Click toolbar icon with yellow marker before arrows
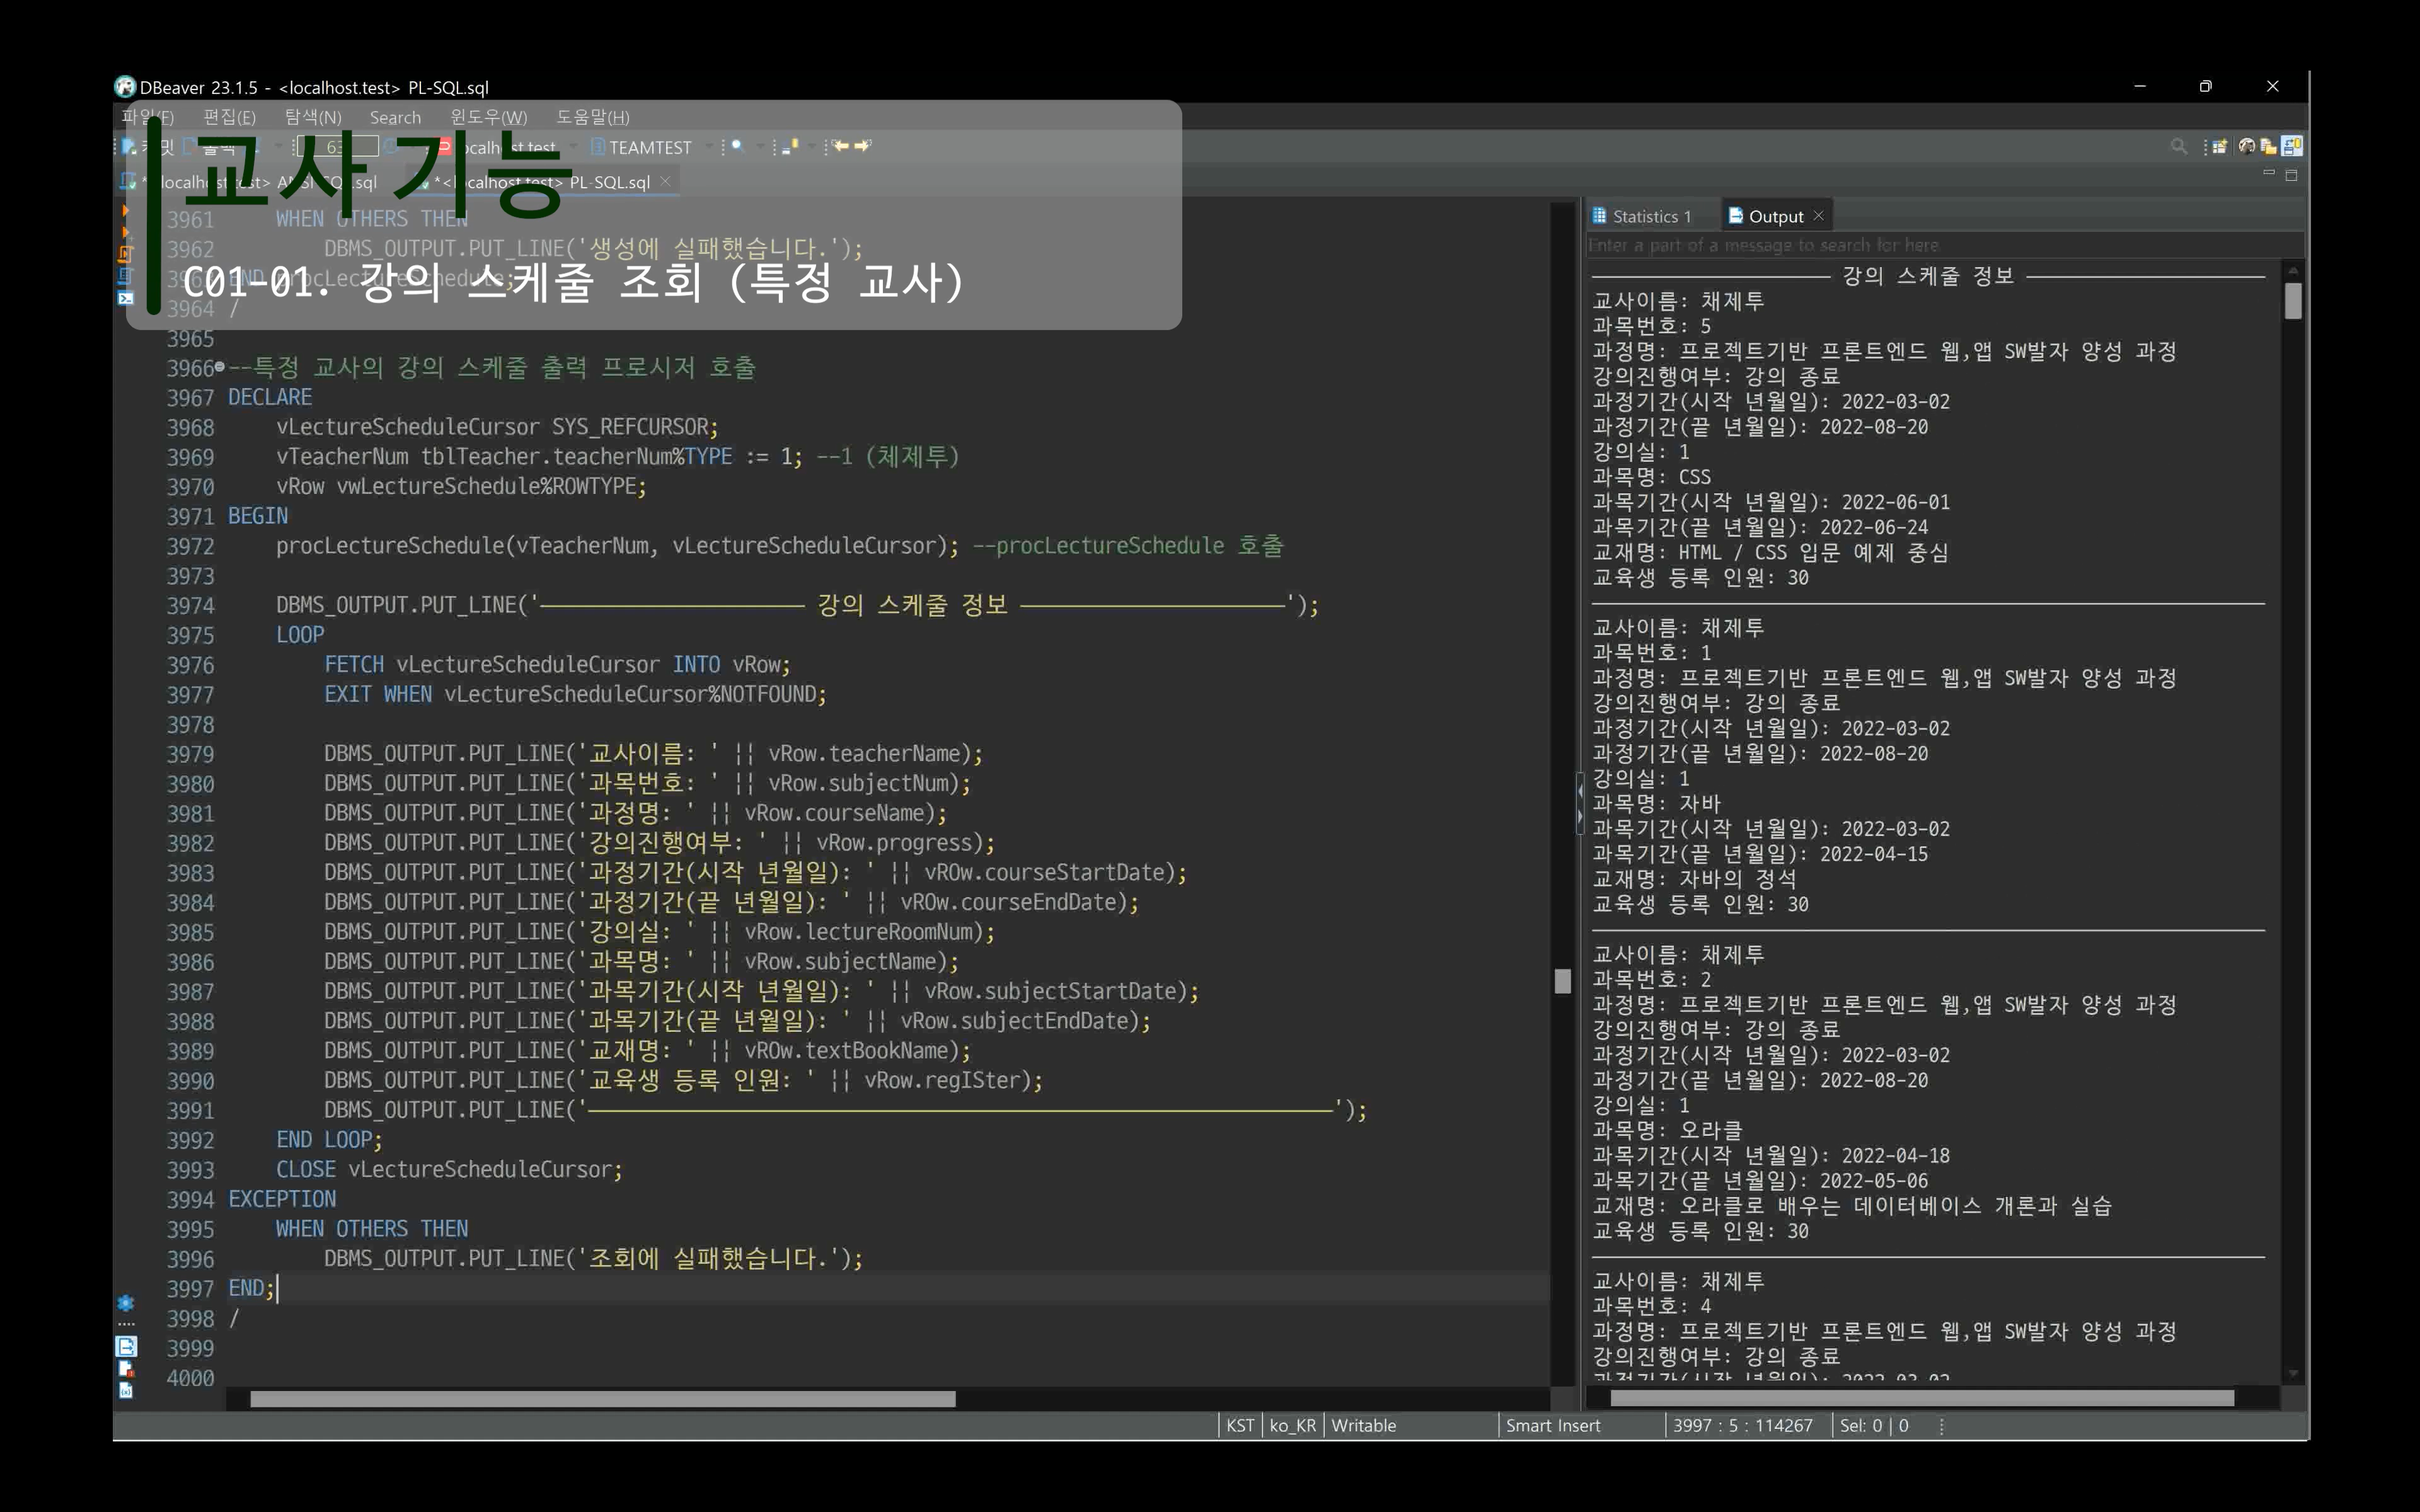2420x1512 pixels. pos(790,147)
